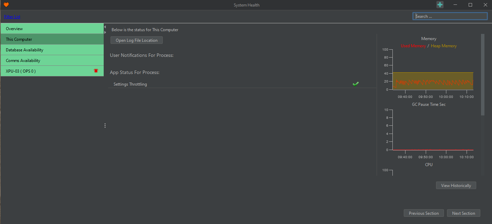Click View Historically button
492x224 pixels.
[x=456, y=186]
